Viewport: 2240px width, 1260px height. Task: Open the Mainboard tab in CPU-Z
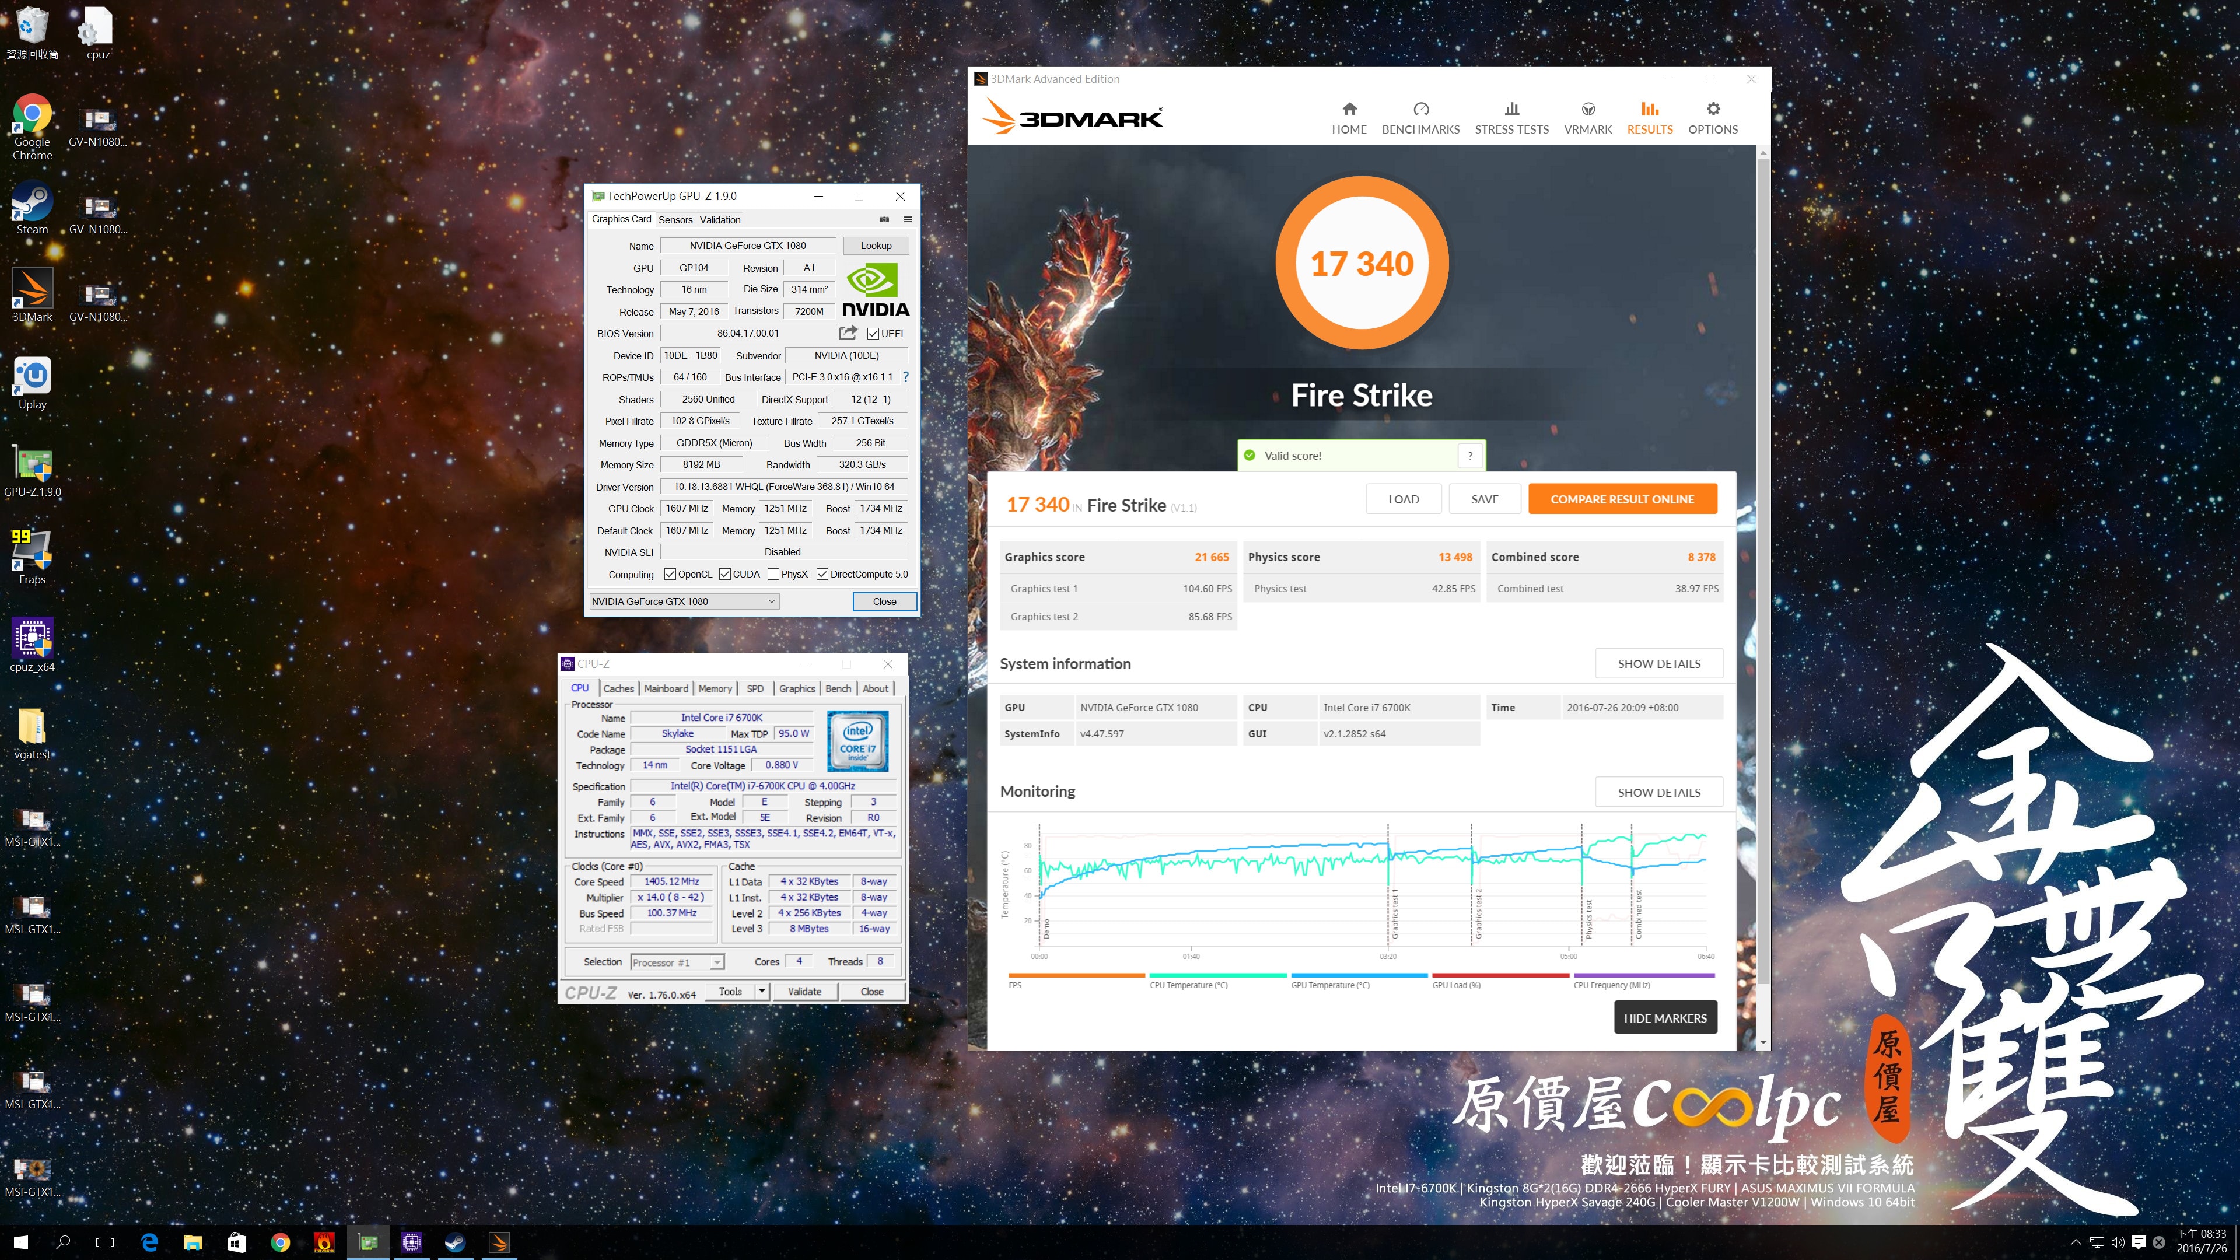(666, 688)
